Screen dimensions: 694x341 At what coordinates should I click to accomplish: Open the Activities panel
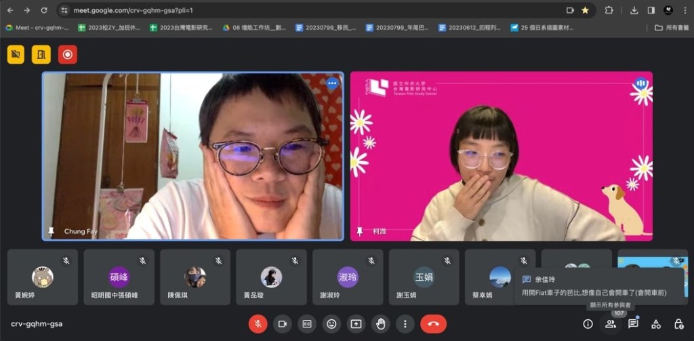click(655, 324)
